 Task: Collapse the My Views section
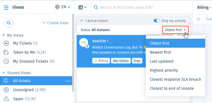(4, 35)
